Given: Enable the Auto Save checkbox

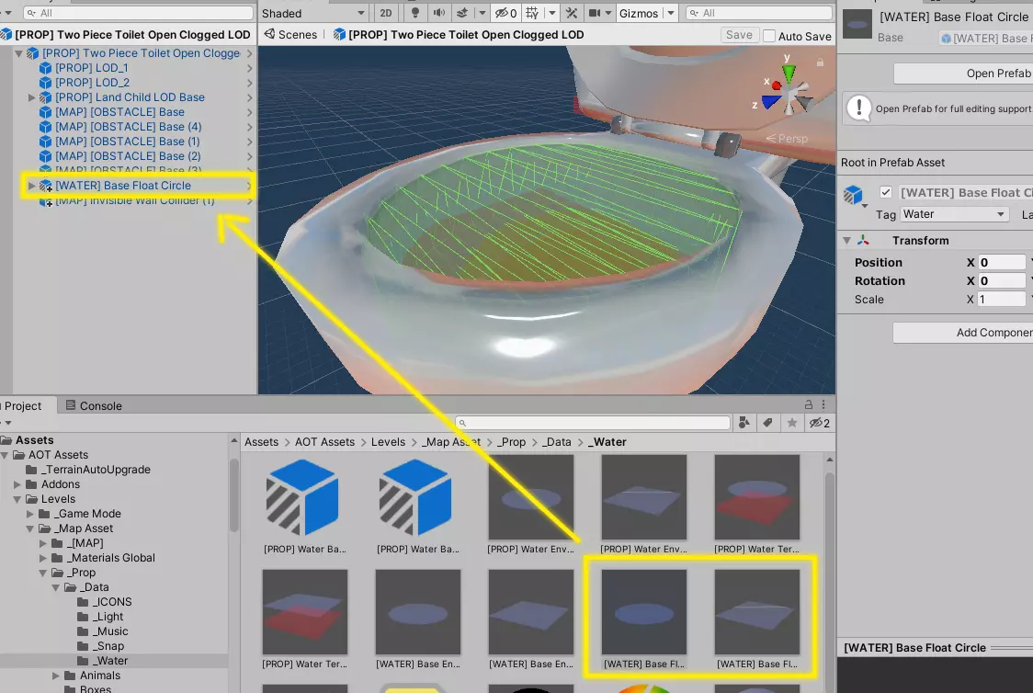Looking at the screenshot, I should [x=769, y=36].
